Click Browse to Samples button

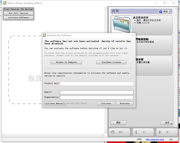click(66, 62)
